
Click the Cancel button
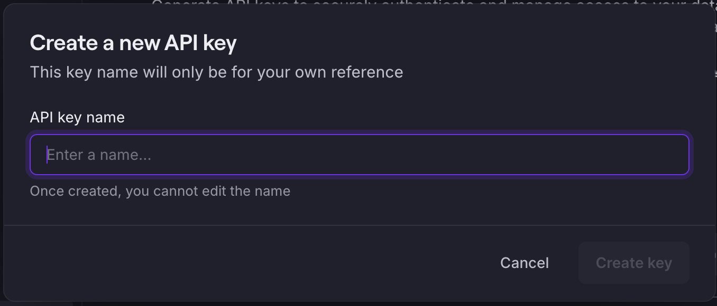[x=524, y=263]
